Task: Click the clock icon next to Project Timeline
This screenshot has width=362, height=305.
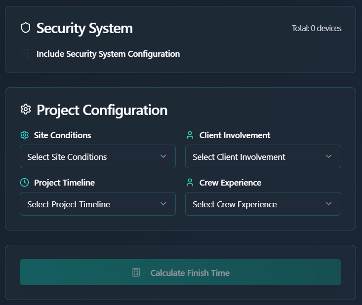Action: (x=24, y=183)
